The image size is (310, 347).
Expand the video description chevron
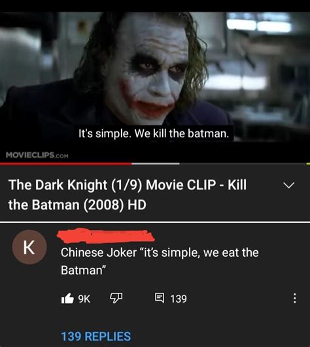288,185
